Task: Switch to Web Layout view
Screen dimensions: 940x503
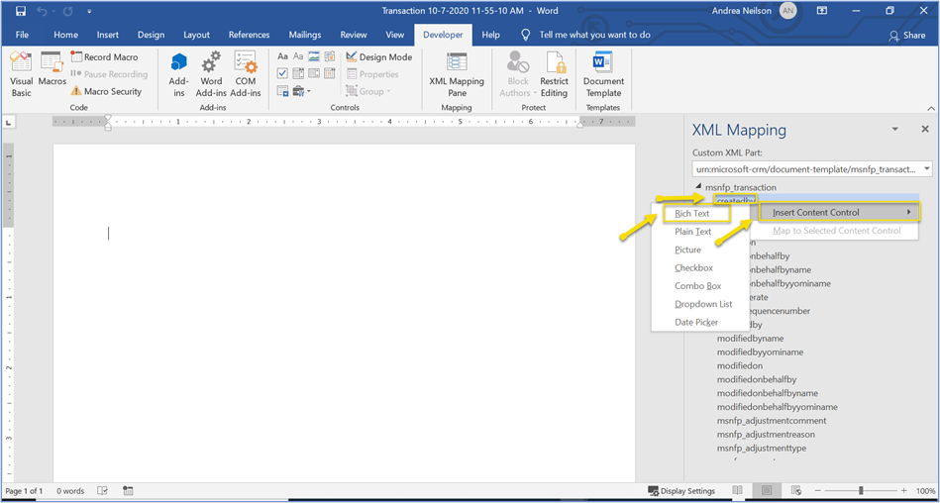Action: pos(796,491)
